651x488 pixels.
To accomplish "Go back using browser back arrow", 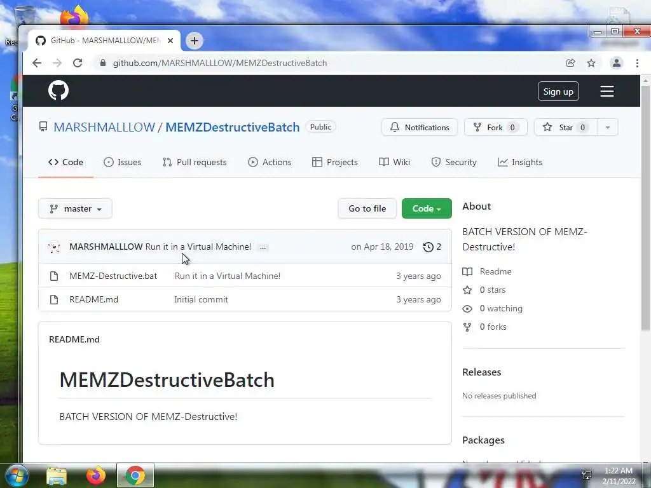I will (37, 63).
